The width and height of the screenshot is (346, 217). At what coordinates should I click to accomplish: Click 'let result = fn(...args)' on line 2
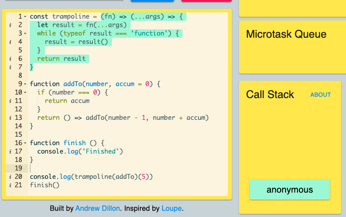(82, 25)
